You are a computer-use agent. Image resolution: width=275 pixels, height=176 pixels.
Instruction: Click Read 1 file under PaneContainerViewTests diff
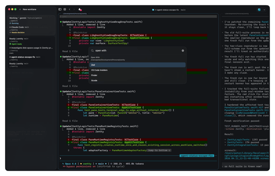click(70, 121)
